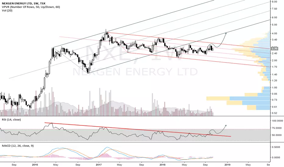Screen dimensions: 284x167
Task: Click the RSI 75.0000 scale value
Action: tap(277, 128)
